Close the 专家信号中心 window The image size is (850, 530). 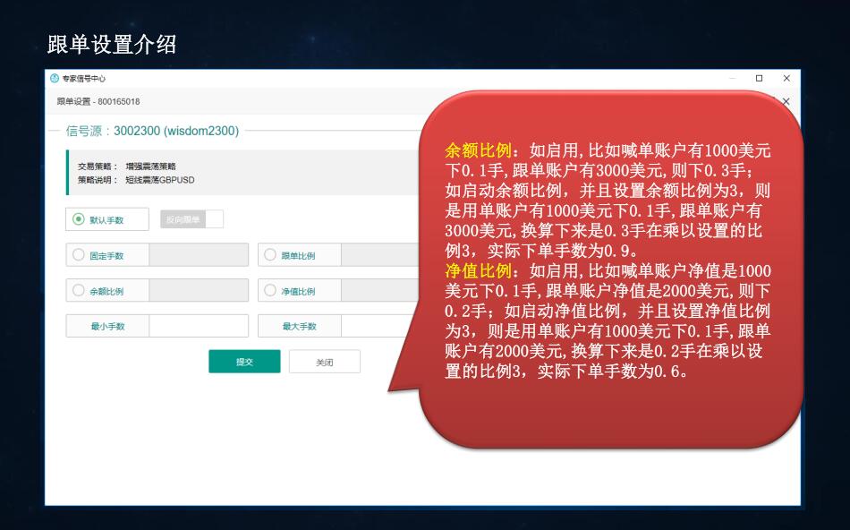click(x=786, y=79)
